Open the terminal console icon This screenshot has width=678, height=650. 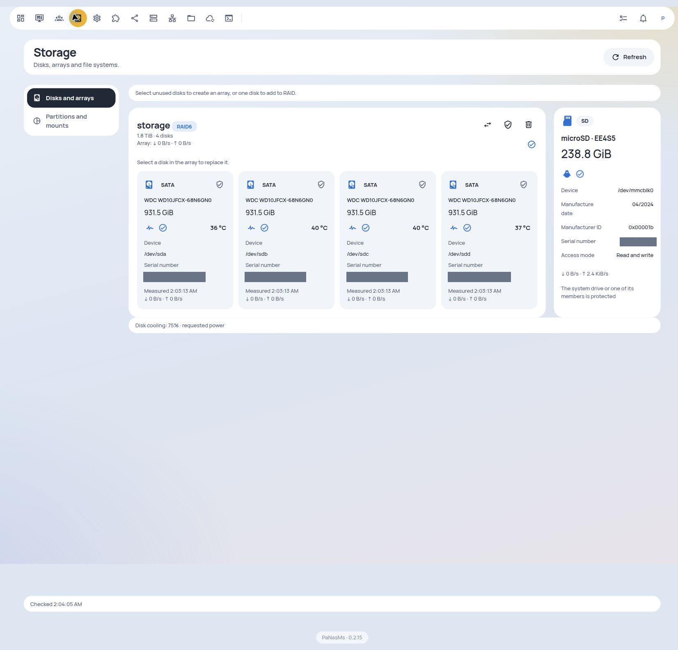(x=229, y=18)
